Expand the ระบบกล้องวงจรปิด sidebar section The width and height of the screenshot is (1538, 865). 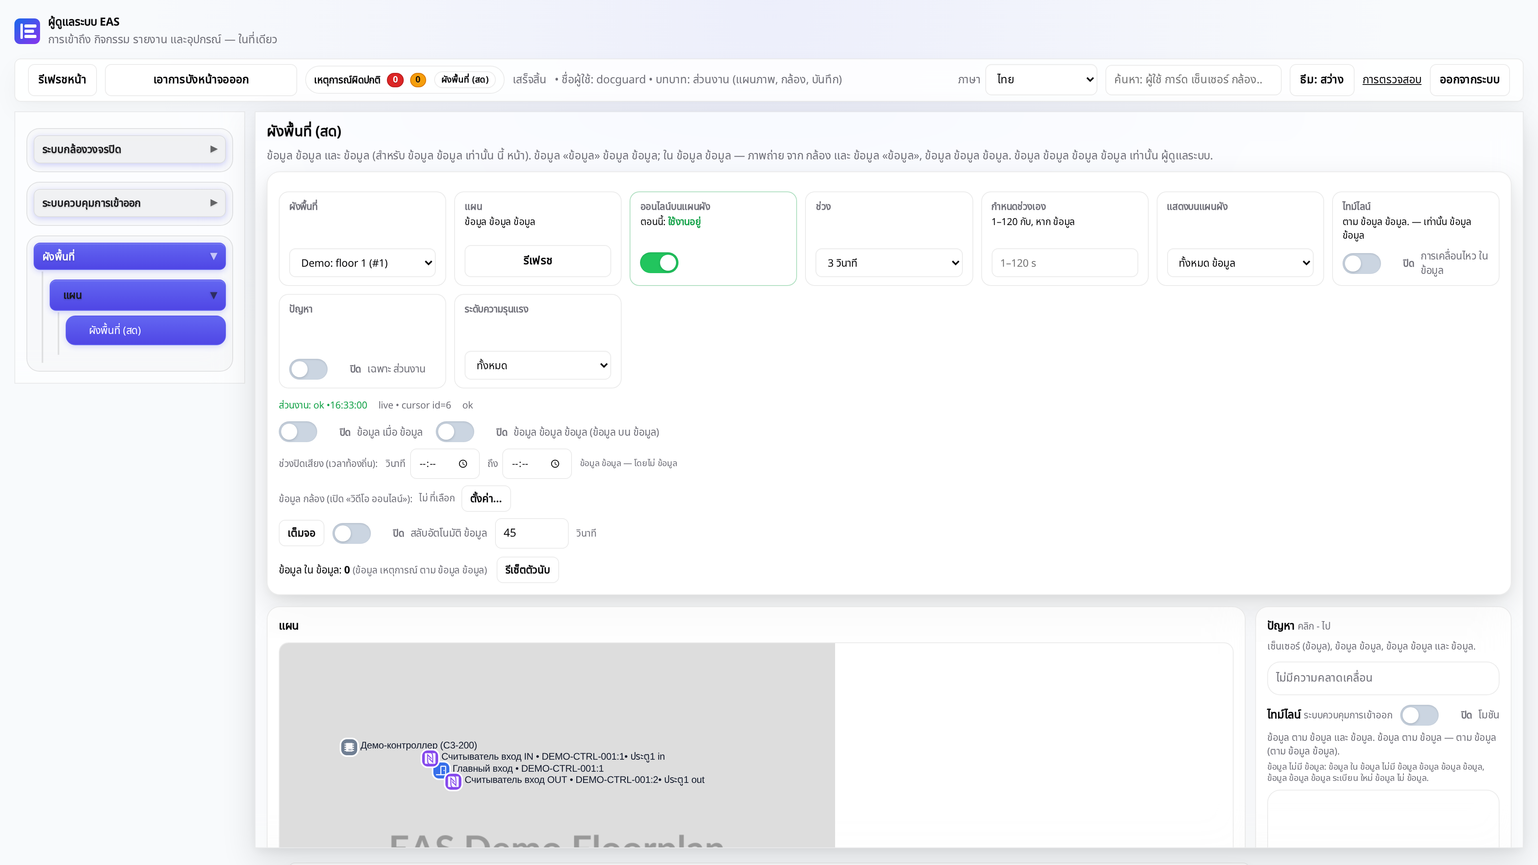coord(129,149)
